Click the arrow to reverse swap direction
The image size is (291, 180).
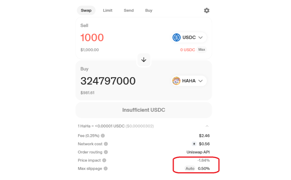coord(143,60)
